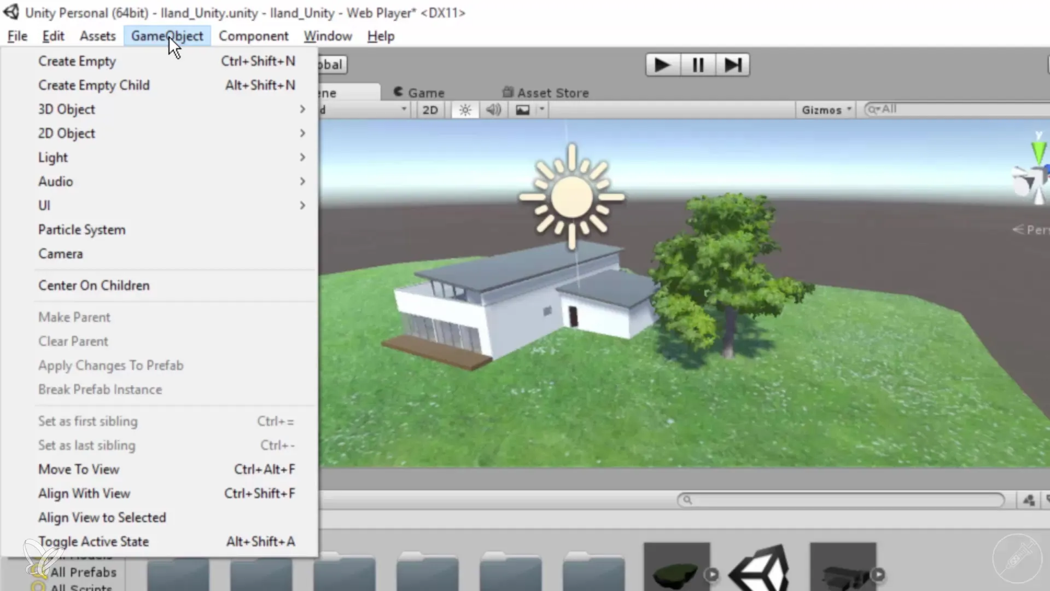This screenshot has height=591, width=1050.
Task: Click the Persp view label
Action: pos(1031,230)
